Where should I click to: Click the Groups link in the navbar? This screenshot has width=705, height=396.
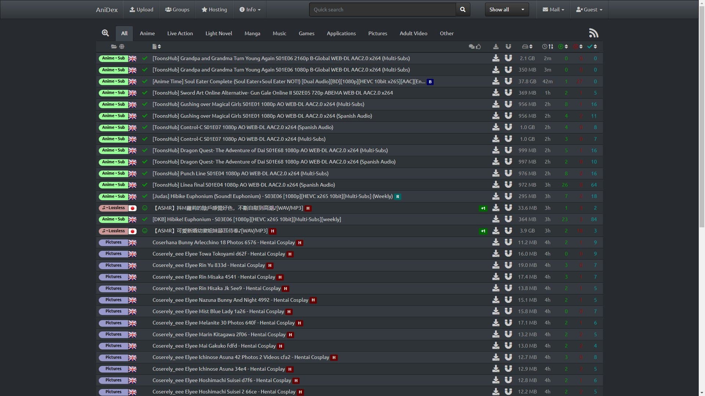point(177,9)
